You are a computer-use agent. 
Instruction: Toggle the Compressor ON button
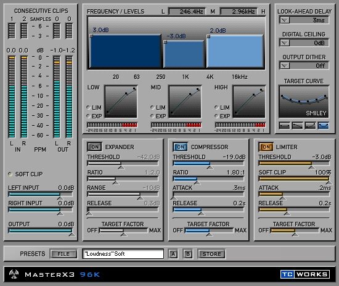pyautogui.click(x=180, y=147)
